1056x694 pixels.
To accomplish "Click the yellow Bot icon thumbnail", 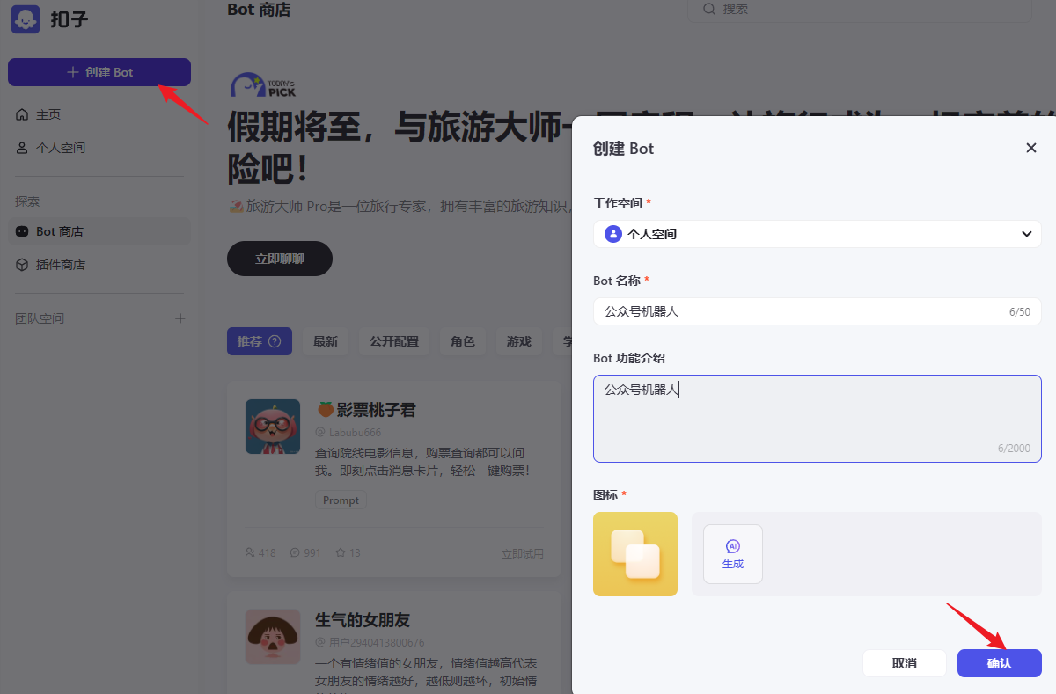I will pyautogui.click(x=635, y=554).
